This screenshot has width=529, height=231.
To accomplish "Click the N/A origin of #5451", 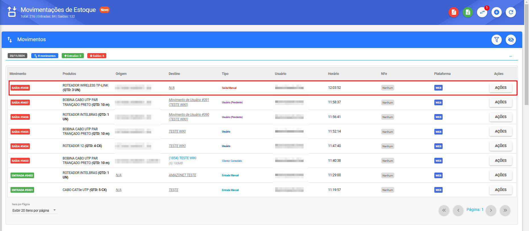I will point(119,190).
